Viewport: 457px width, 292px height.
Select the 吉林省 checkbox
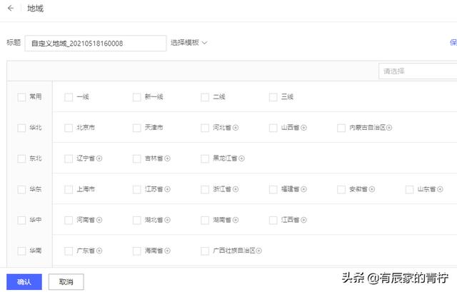(136, 158)
